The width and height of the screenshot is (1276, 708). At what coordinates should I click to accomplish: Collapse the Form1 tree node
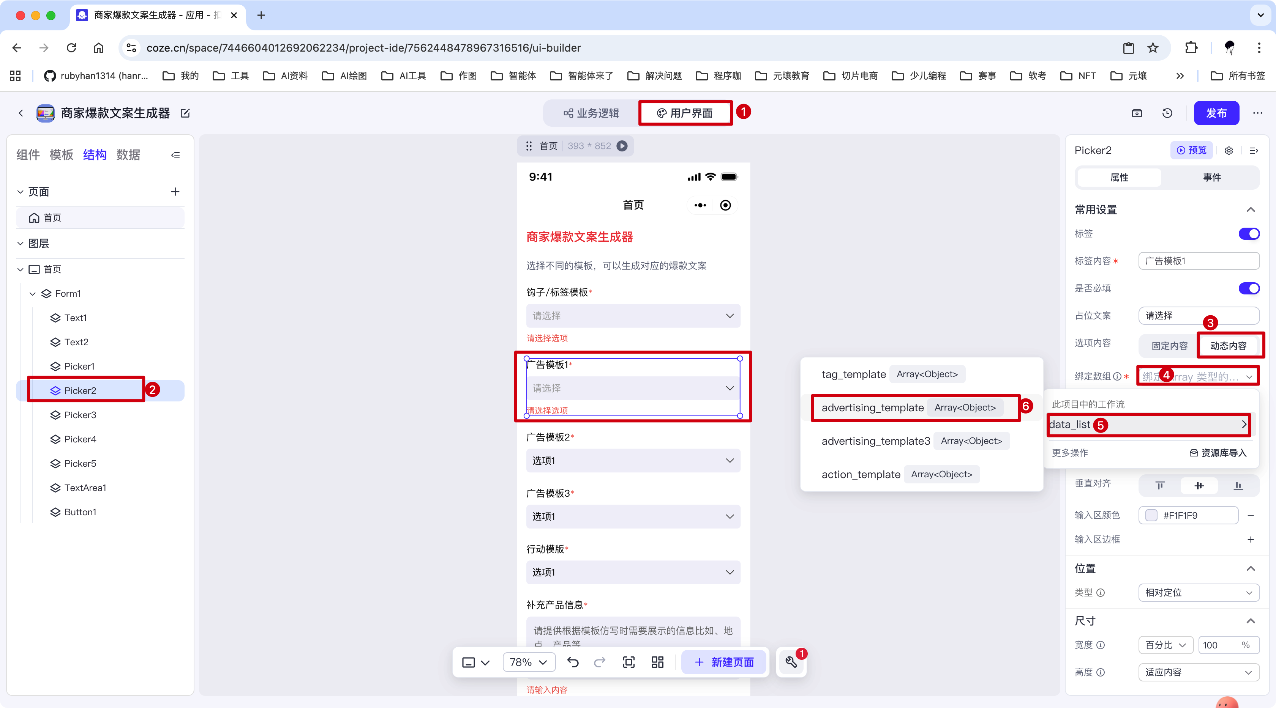(33, 293)
